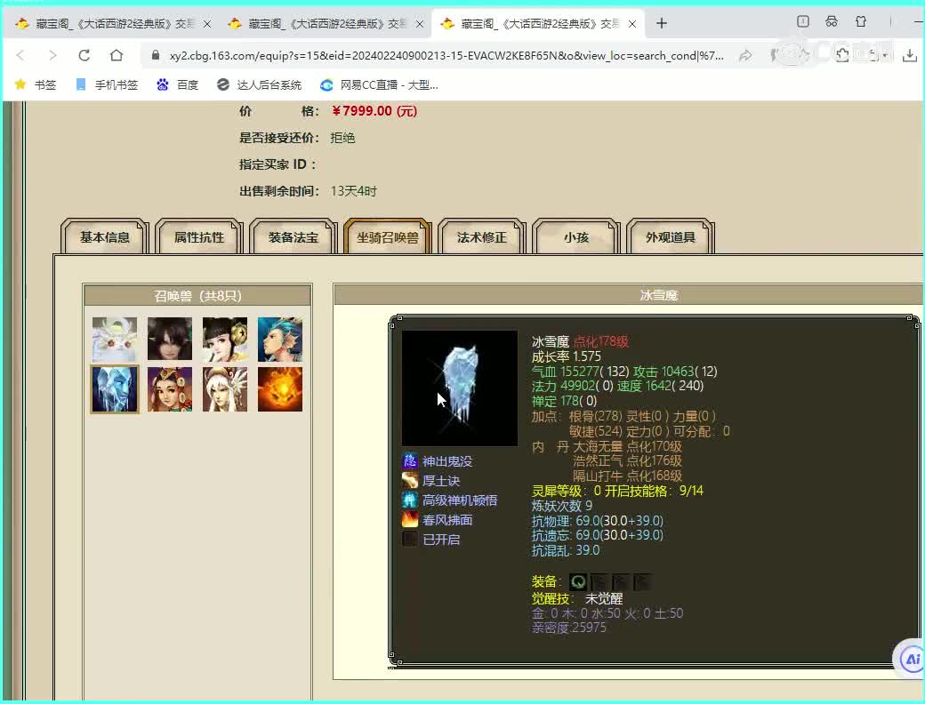The height and width of the screenshot is (704, 925).
Task: Click the price ¥7999.00 text
Action: click(374, 111)
